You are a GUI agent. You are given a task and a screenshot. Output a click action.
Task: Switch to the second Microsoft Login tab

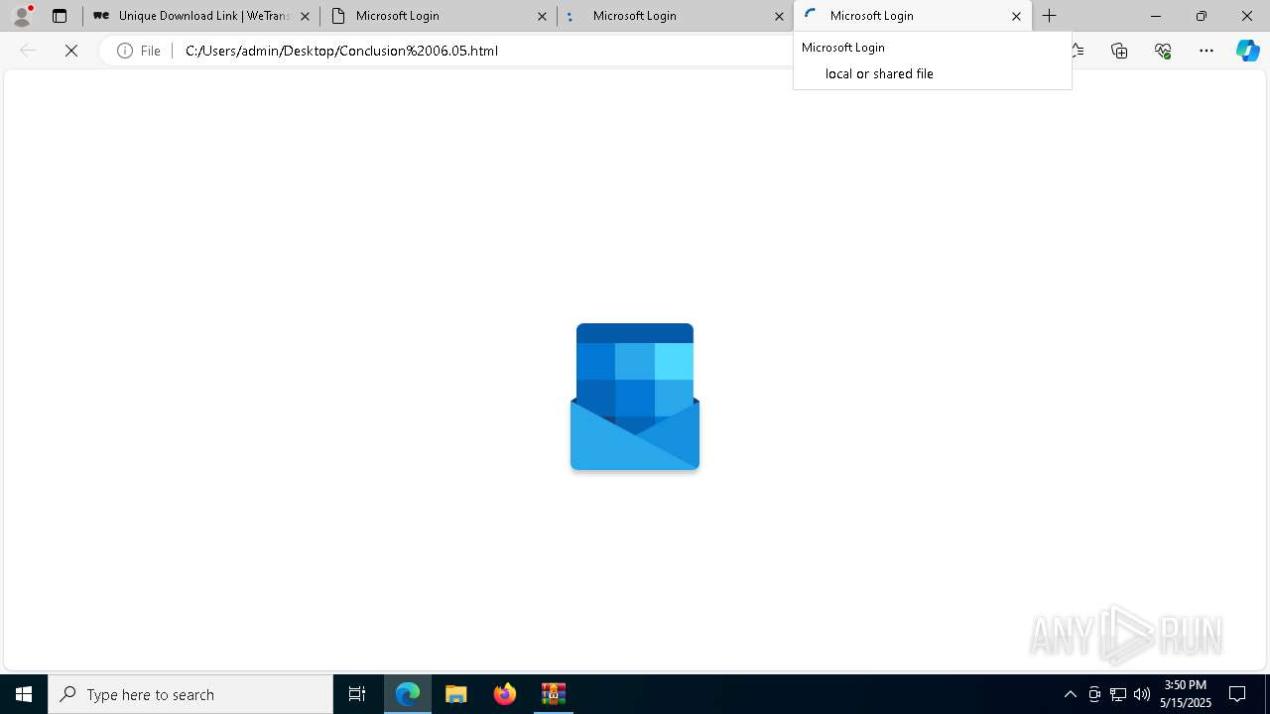tap(438, 16)
